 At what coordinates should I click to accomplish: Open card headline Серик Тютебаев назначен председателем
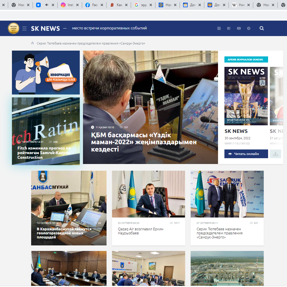pyautogui.click(x=219, y=233)
